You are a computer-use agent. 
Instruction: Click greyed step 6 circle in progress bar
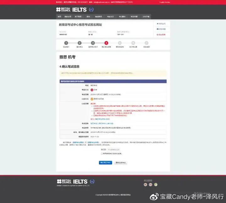click(133, 43)
